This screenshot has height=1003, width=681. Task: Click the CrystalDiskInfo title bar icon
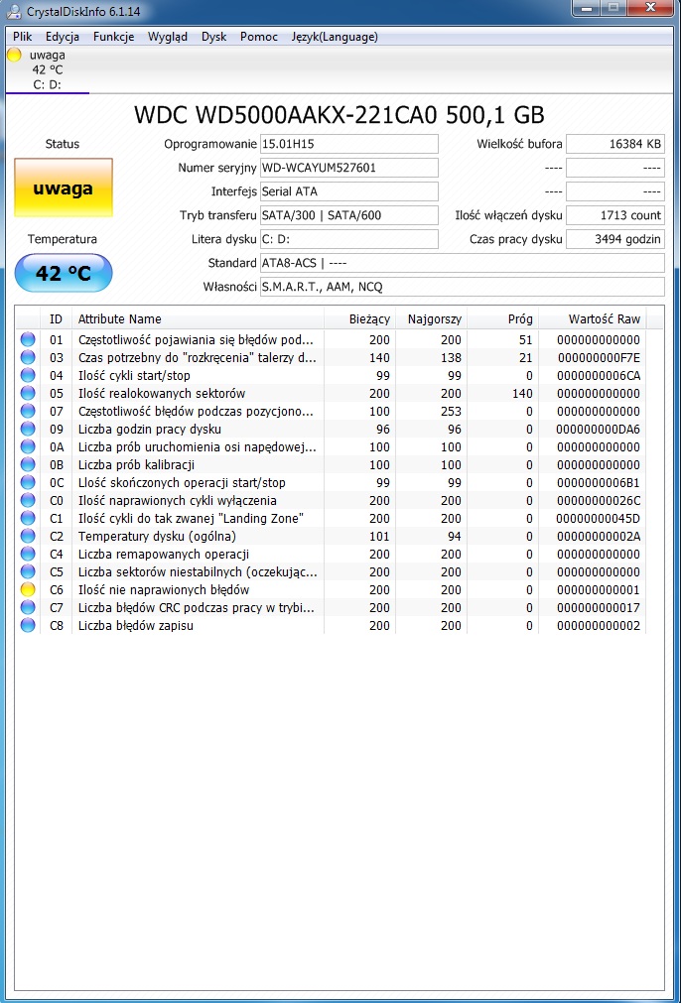click(x=14, y=12)
